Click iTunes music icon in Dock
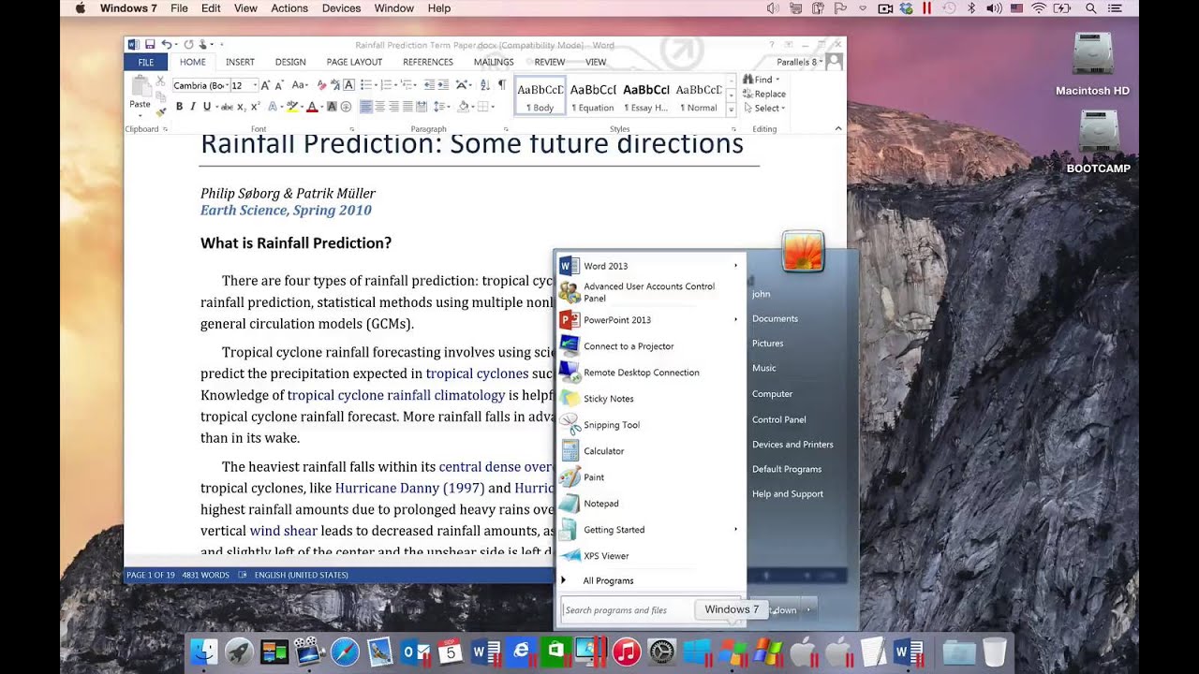The image size is (1199, 674). click(x=627, y=652)
